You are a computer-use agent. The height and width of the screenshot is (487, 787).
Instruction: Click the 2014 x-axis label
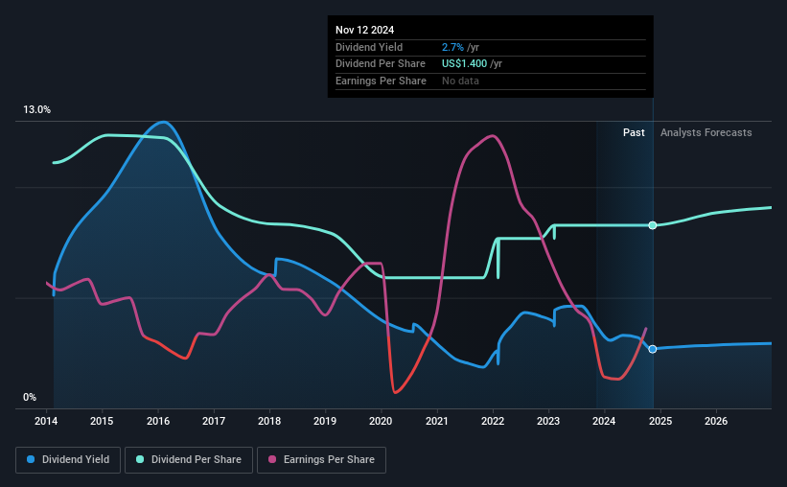(46, 421)
